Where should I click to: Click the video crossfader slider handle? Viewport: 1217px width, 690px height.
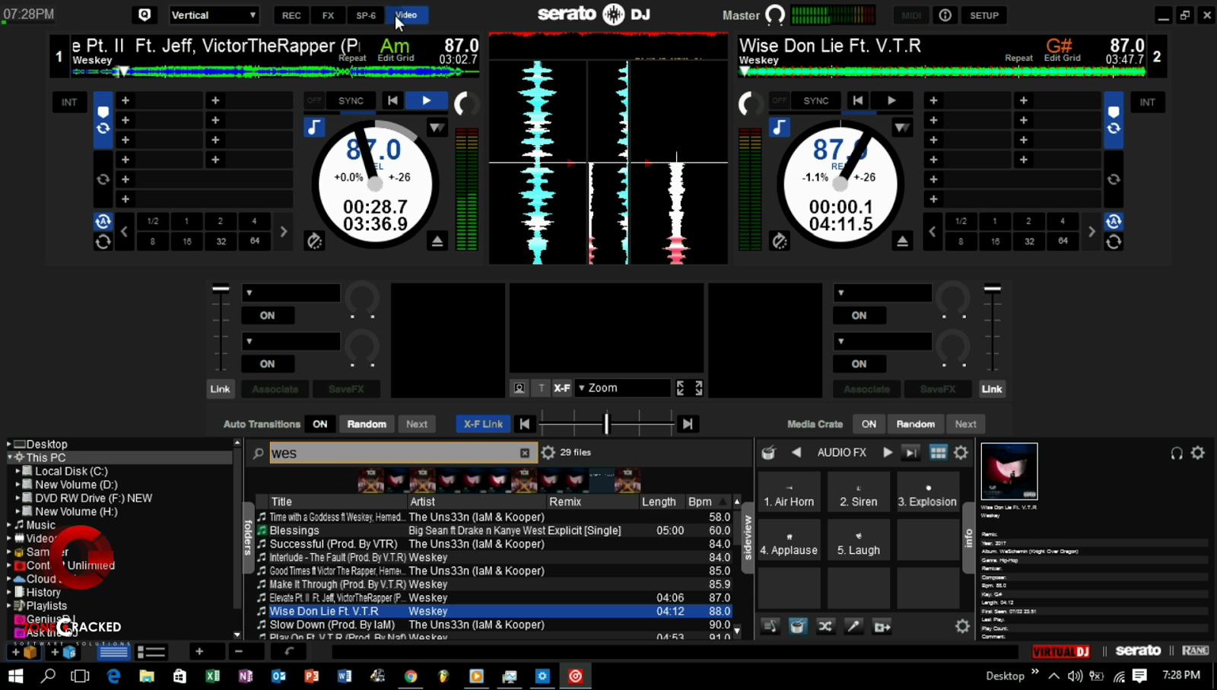pyautogui.click(x=607, y=424)
